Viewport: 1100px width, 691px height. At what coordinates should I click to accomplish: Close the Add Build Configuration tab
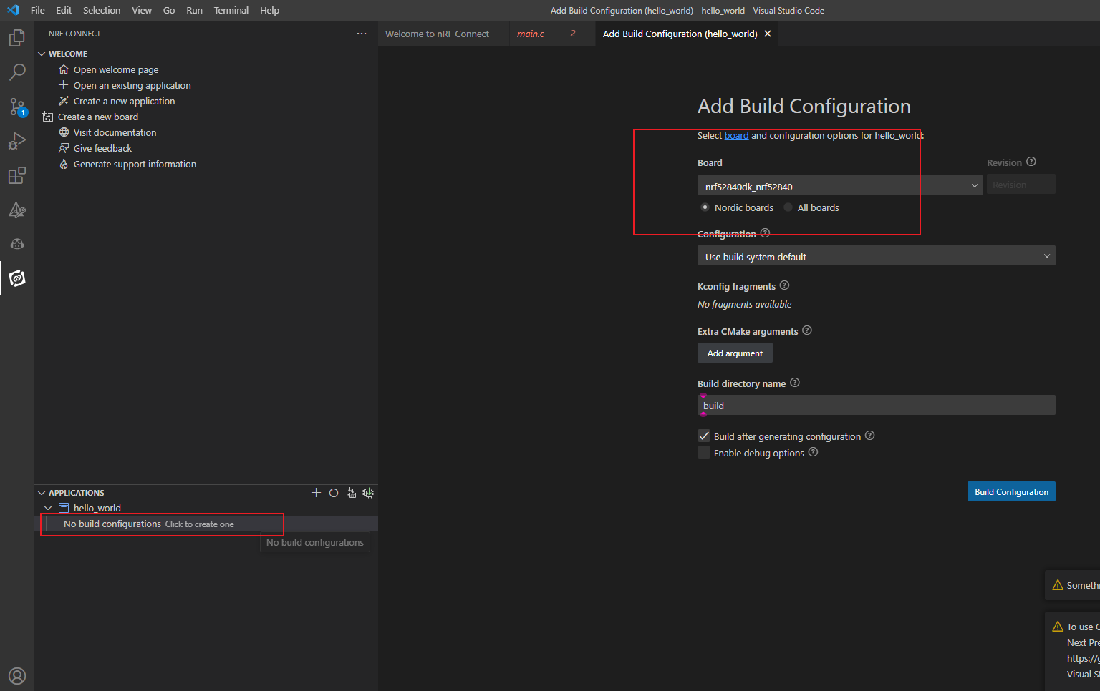[768, 34]
